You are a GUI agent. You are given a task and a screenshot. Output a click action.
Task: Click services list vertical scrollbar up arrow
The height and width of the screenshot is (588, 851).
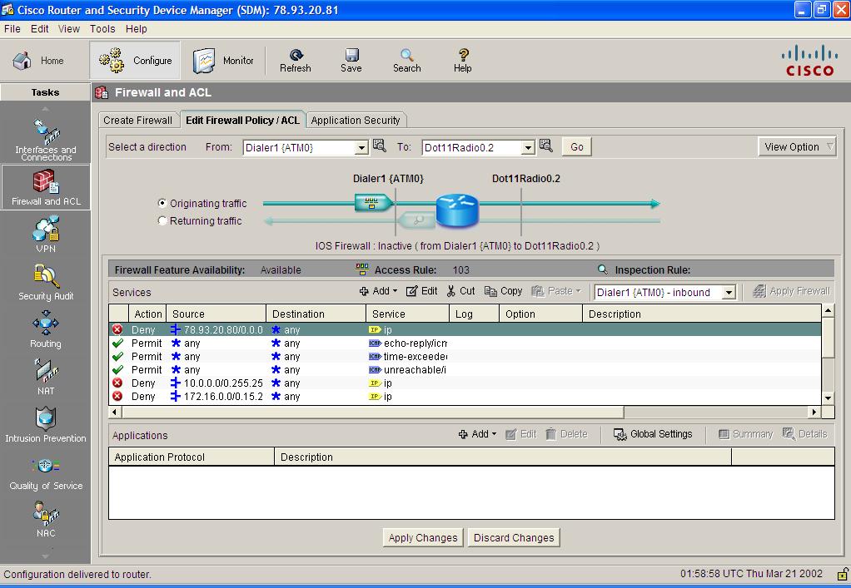coord(828,310)
